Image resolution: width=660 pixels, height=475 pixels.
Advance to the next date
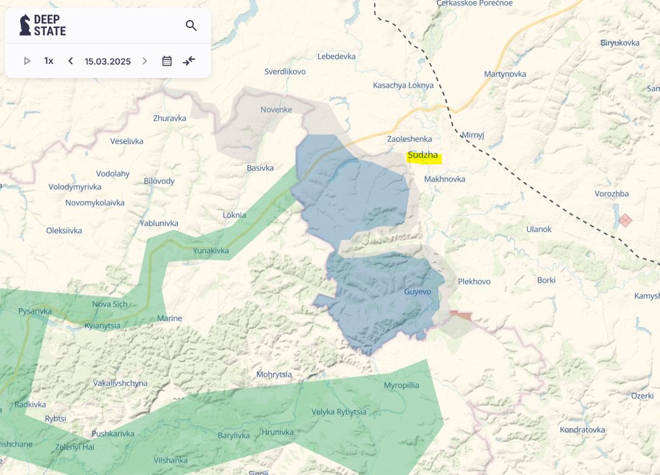coord(144,61)
